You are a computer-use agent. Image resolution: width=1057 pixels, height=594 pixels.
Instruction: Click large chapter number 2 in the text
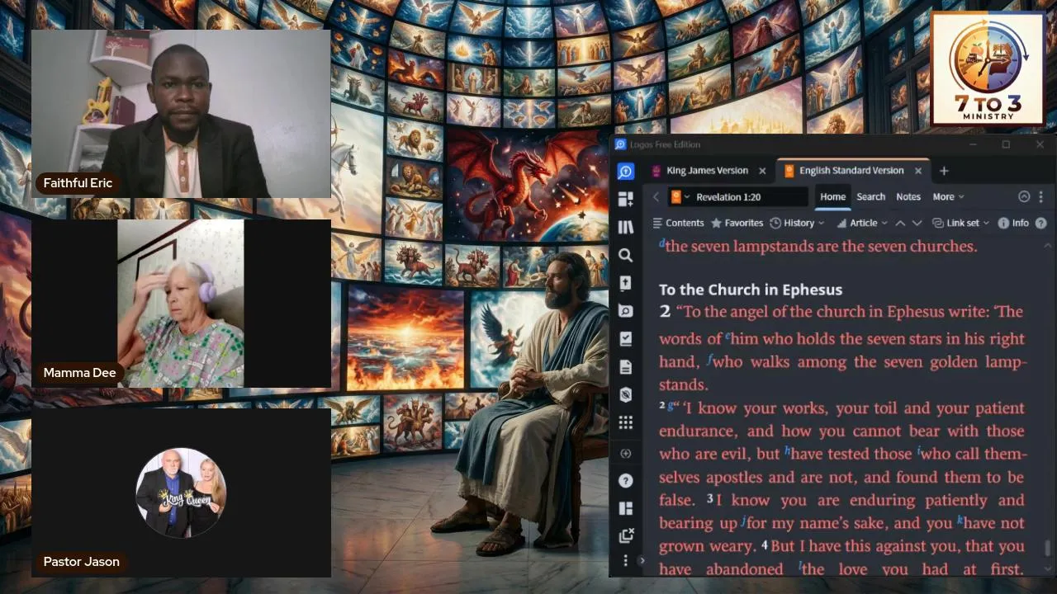(x=665, y=312)
